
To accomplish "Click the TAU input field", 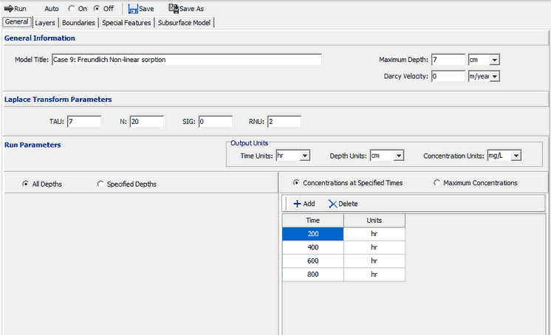I will pos(84,122).
